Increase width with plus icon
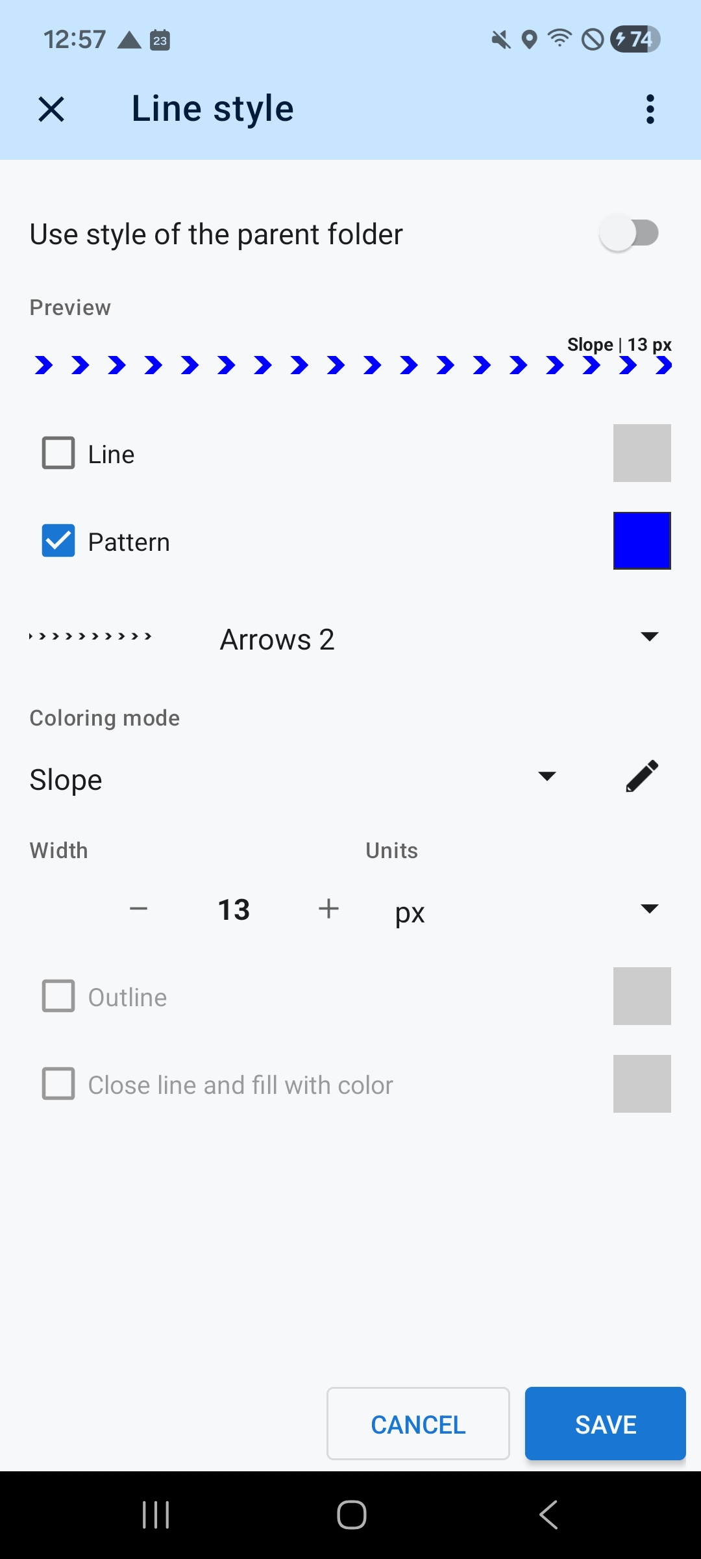Image resolution: width=701 pixels, height=1559 pixels. click(x=329, y=909)
